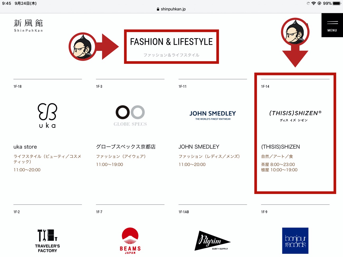Click ライフスタイル(ビューティ/コスメティック) category text
The height and width of the screenshot is (257, 343).
pyautogui.click(x=47, y=159)
